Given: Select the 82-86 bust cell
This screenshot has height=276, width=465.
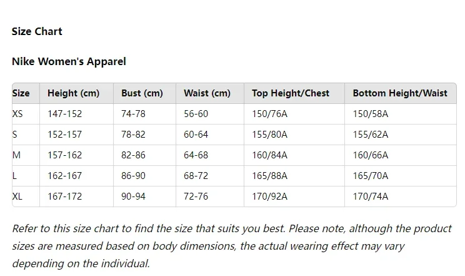Looking at the screenshot, I should (x=133, y=155).
